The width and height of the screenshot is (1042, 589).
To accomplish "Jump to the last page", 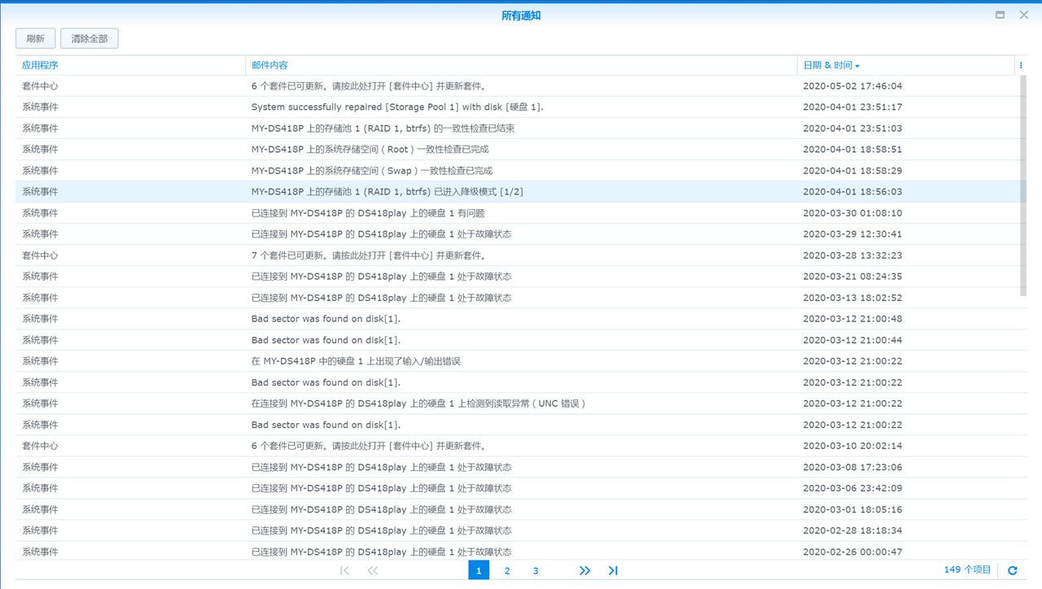I will point(613,570).
